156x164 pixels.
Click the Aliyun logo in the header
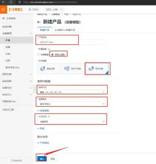tap(16, 9)
